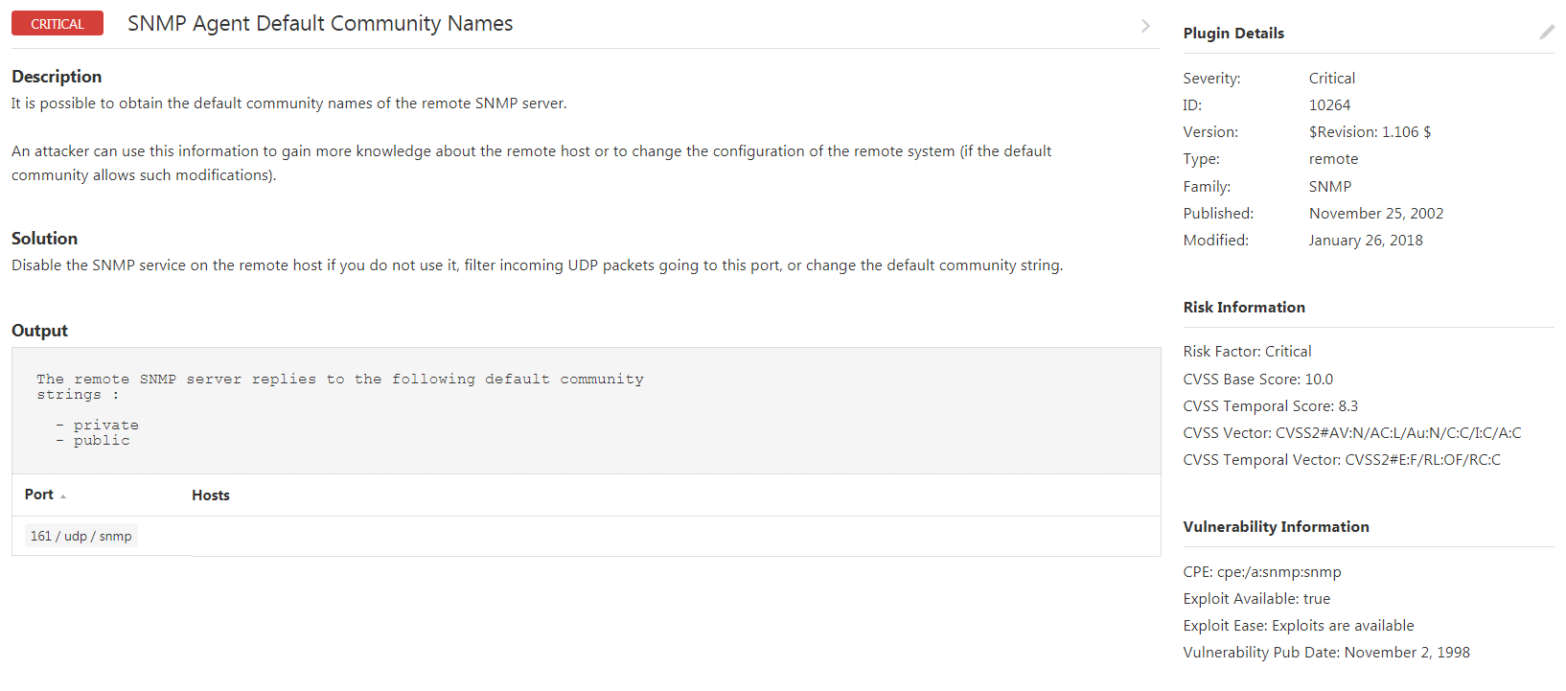This screenshot has height=691, width=1566.
Task: Click the sort arrow next to Port
Action: pos(63,496)
